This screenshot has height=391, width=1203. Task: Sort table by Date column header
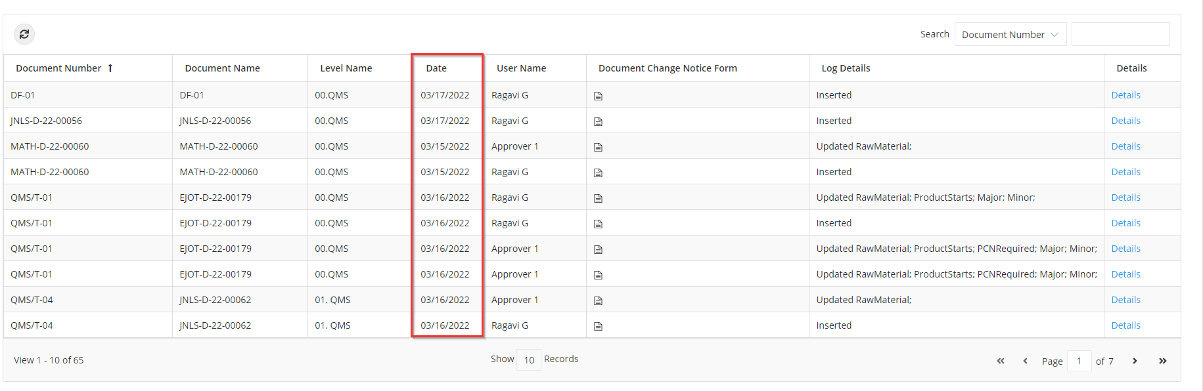pos(436,68)
